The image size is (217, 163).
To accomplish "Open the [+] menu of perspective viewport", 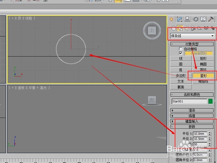I will [12, 88].
